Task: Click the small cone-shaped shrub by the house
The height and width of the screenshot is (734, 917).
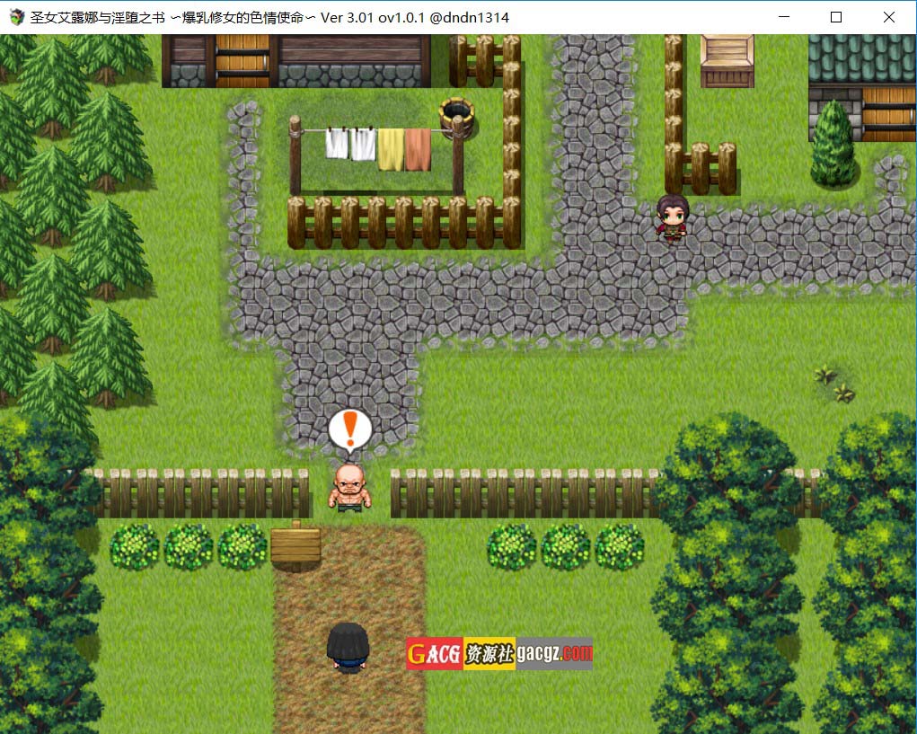Action: (x=833, y=146)
